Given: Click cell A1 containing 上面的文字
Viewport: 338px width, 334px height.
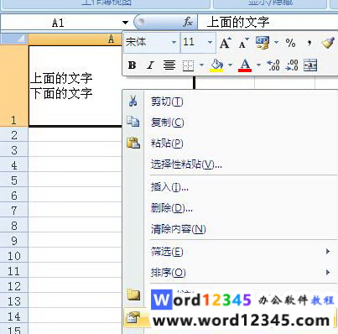Looking at the screenshot, I should click(75, 86).
